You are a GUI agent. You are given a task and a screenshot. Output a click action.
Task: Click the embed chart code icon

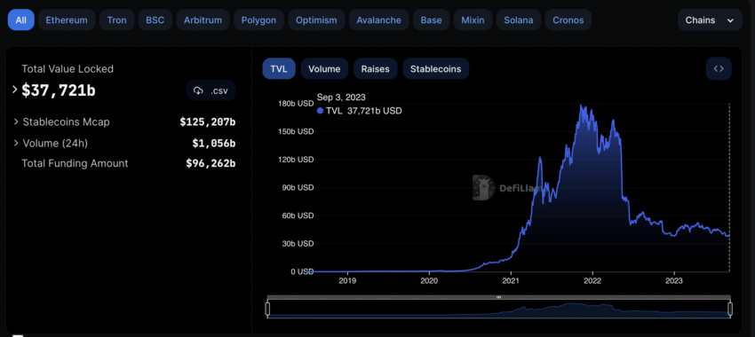tap(719, 69)
